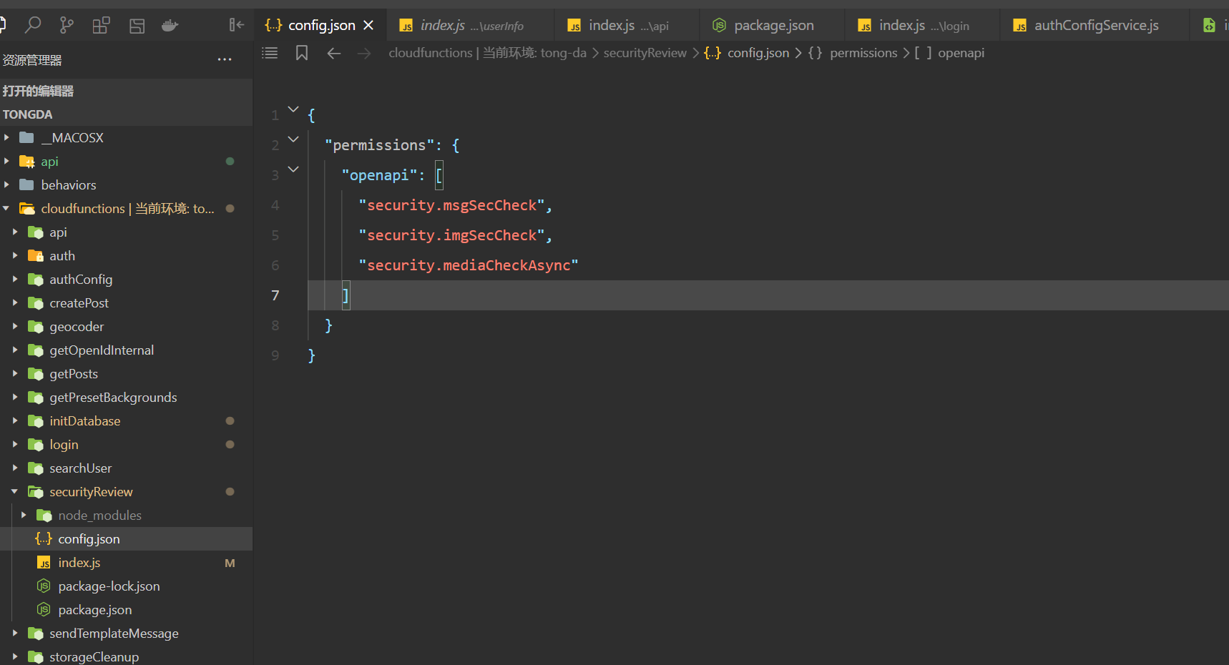
Task: Close the config.json tab
Action: (x=368, y=25)
